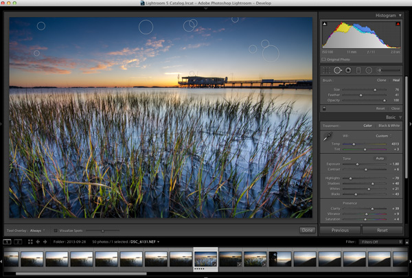
Task: Select the Red Eye Correction tool
Action: click(x=348, y=71)
